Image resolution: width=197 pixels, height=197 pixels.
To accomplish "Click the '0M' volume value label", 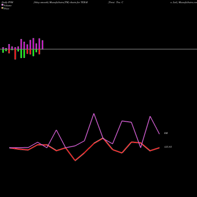I will pos(166,133).
